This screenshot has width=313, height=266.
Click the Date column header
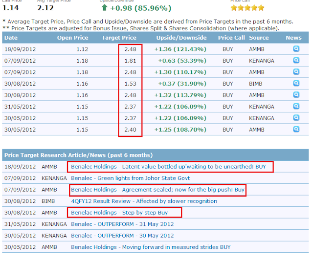(11, 38)
